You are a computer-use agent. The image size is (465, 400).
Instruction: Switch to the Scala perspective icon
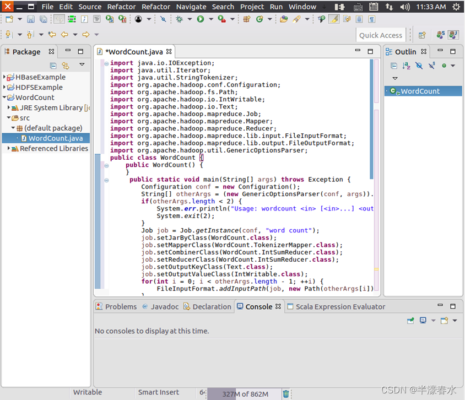coord(440,35)
